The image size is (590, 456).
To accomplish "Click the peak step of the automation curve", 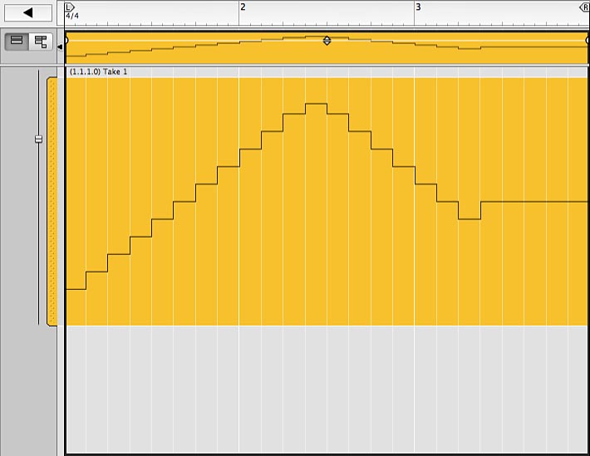I will 316,104.
